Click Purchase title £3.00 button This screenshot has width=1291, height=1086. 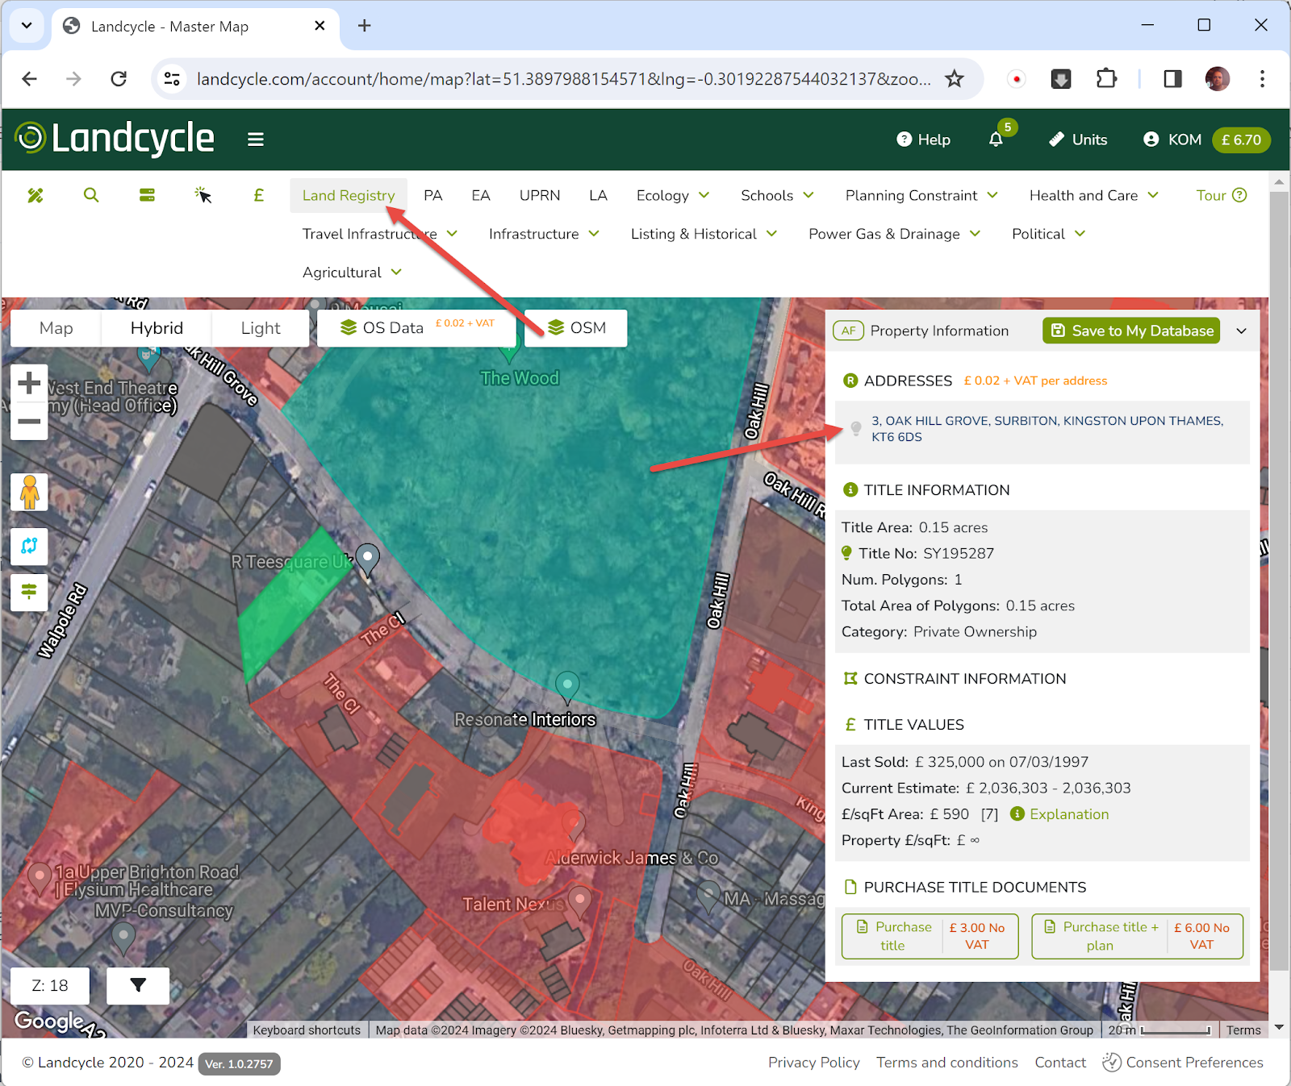tap(930, 936)
